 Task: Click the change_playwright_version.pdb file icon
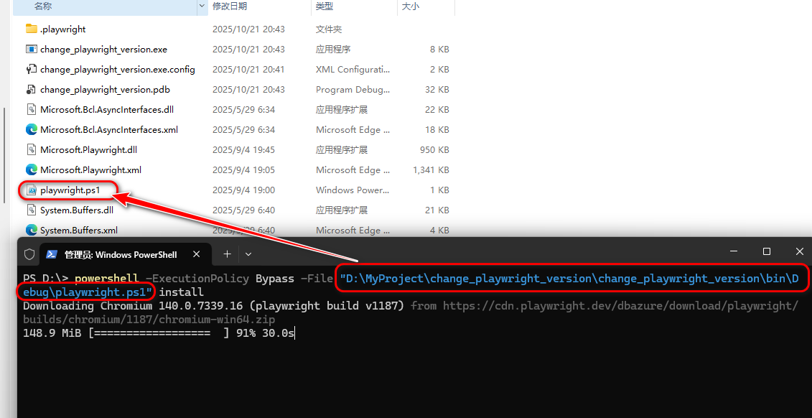coord(32,90)
